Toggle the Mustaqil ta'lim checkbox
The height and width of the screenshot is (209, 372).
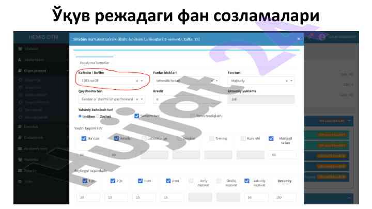tap(271, 138)
